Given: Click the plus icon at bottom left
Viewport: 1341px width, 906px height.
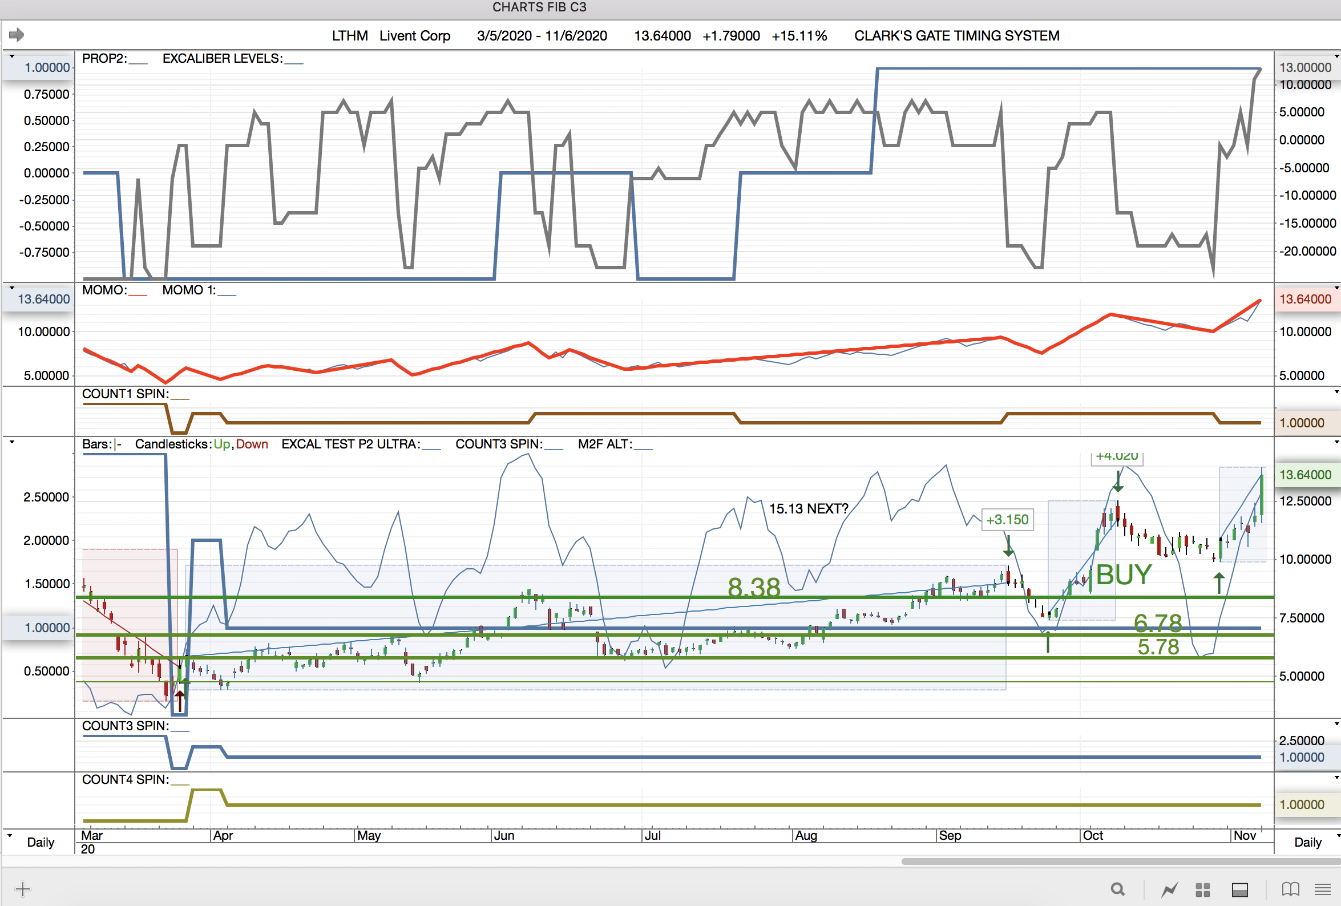Looking at the screenshot, I should click(x=22, y=889).
